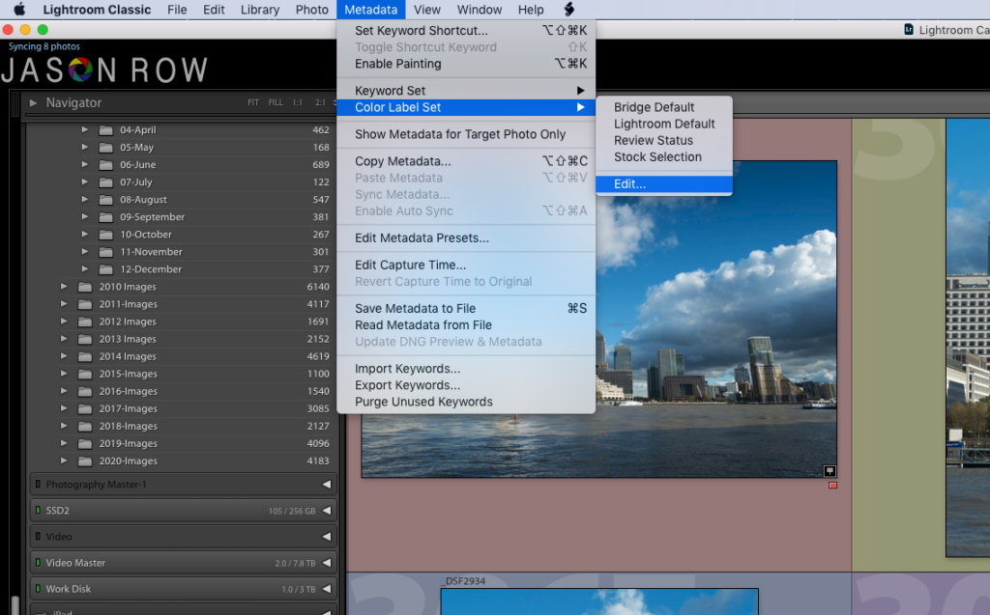Expand the 2019-Images folder
Image resolution: width=990 pixels, height=615 pixels.
point(64,443)
